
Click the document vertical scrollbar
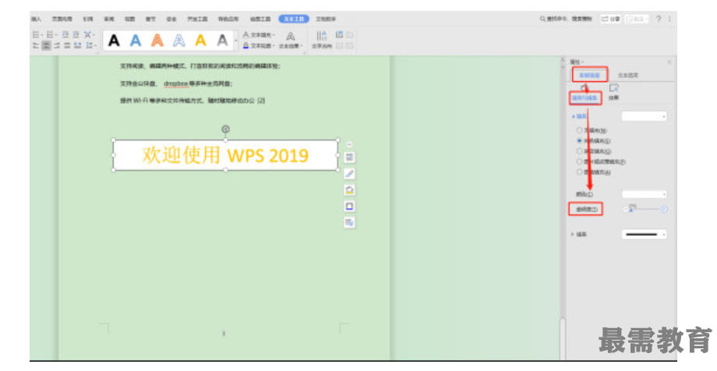tap(563, 208)
